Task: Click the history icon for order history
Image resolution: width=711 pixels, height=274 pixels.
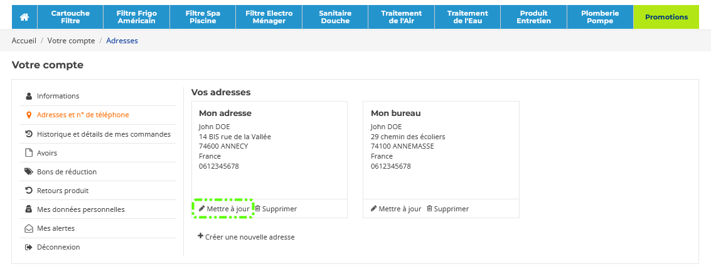Action: [29, 134]
